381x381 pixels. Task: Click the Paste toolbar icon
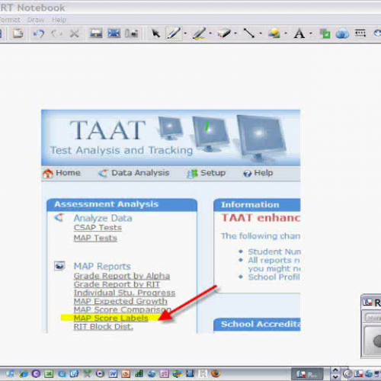tap(18, 33)
